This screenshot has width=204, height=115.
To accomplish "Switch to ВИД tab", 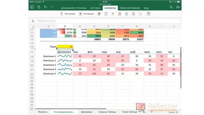I will tap(146, 8).
